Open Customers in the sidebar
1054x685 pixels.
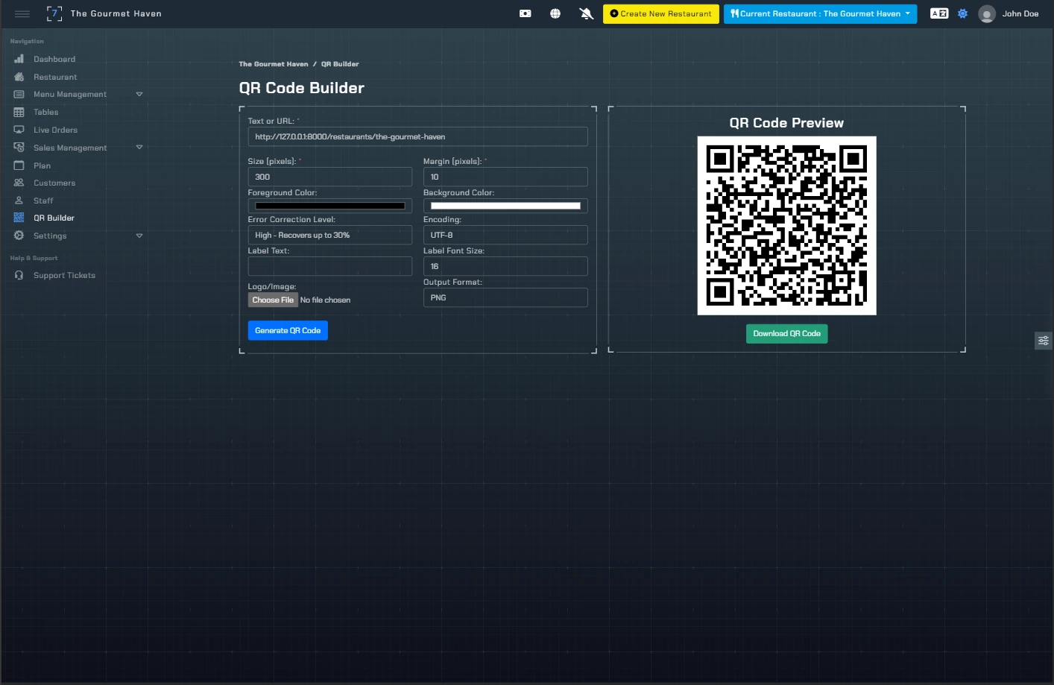54,183
